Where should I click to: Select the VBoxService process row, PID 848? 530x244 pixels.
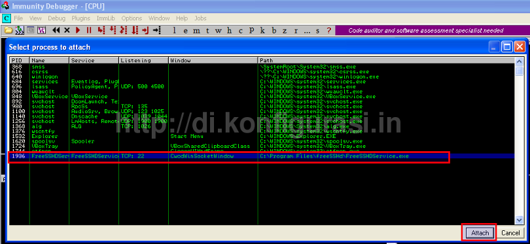262,97
